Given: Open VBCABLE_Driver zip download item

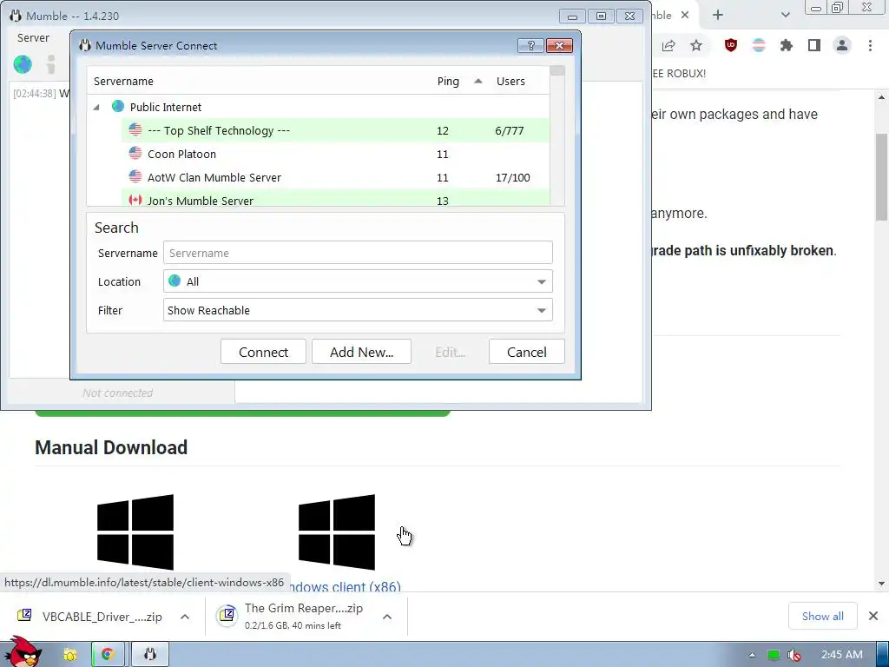Looking at the screenshot, I should [x=90, y=617].
